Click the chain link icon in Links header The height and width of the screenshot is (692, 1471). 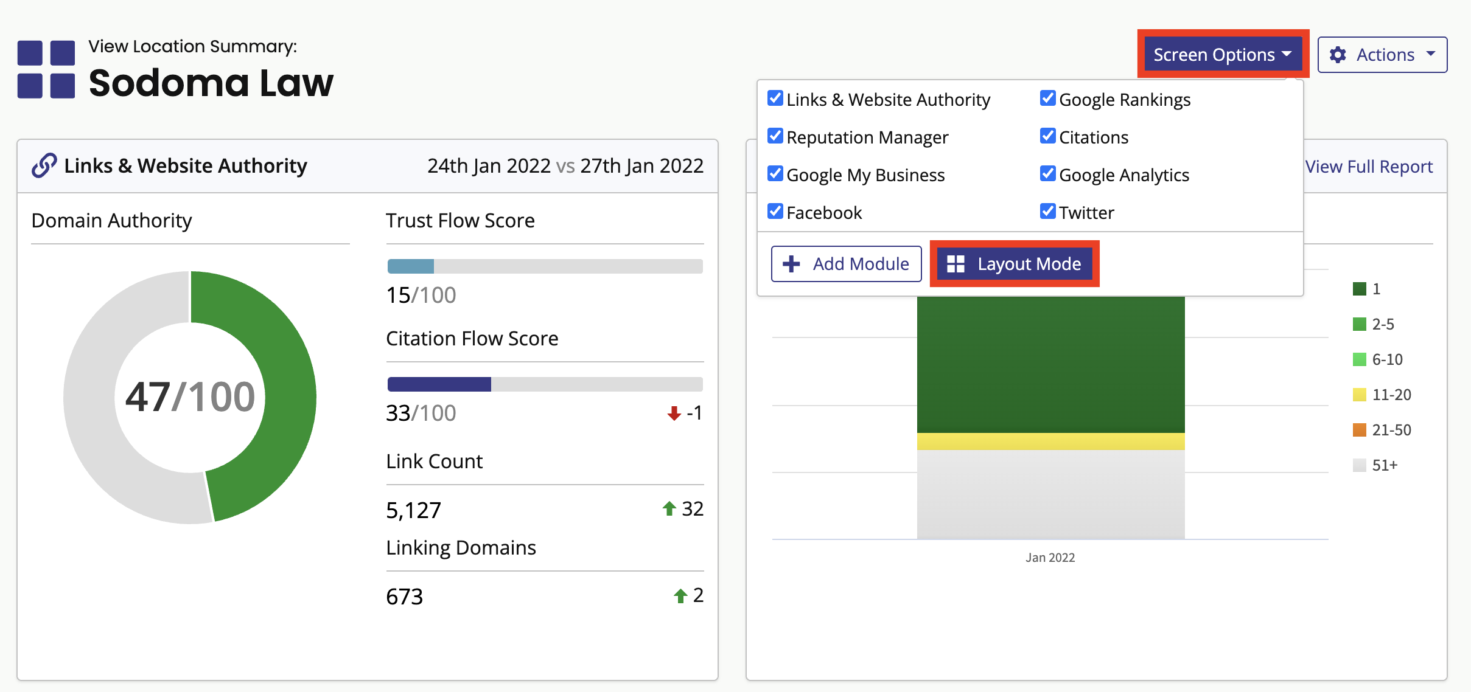click(44, 165)
